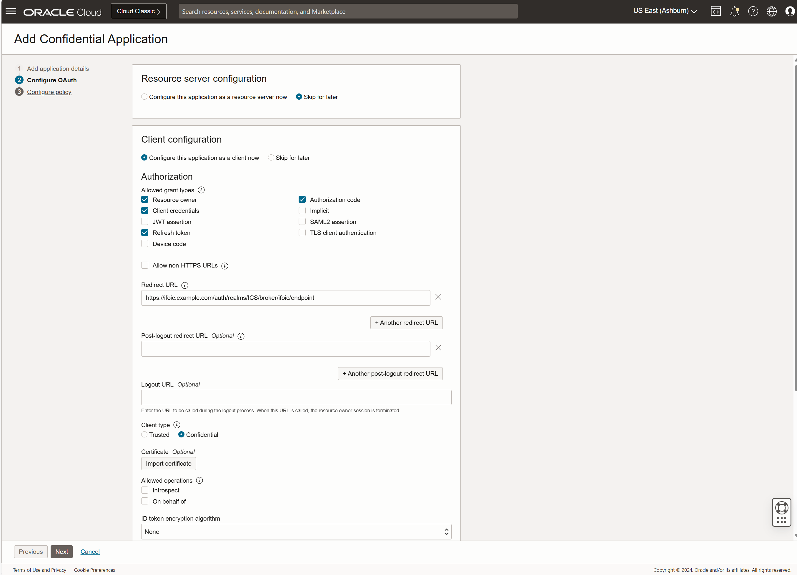The image size is (797, 575).
Task: Switch to Cloud Classic
Action: point(139,11)
